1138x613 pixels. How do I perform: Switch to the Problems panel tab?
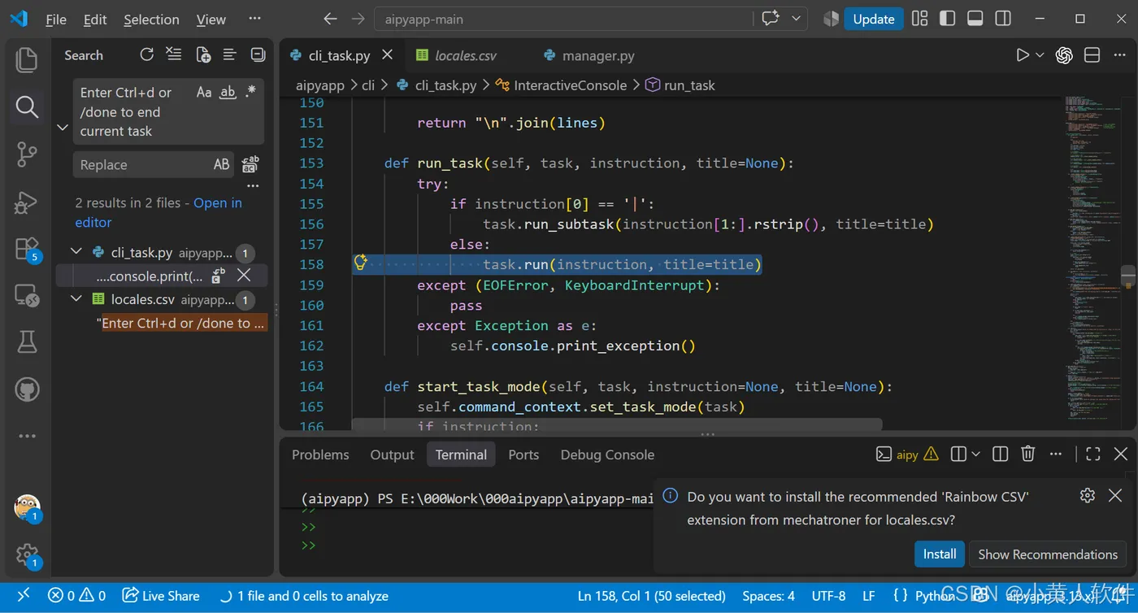click(x=320, y=454)
